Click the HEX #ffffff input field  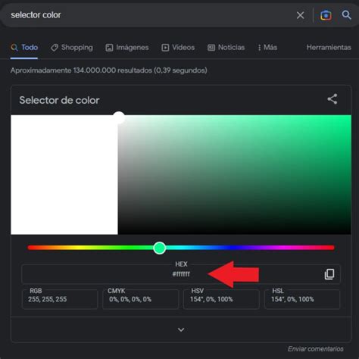pos(181,274)
